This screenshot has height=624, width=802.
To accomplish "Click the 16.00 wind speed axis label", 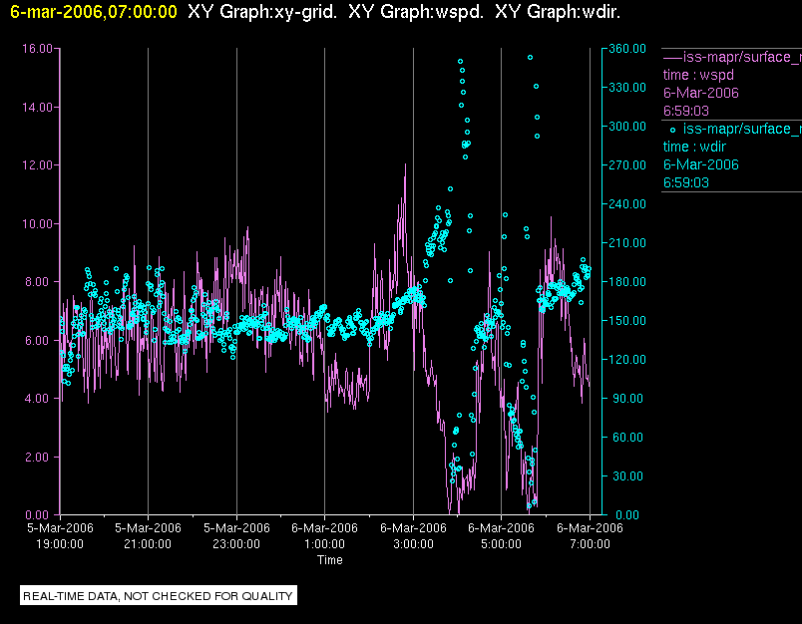I will [x=37, y=49].
